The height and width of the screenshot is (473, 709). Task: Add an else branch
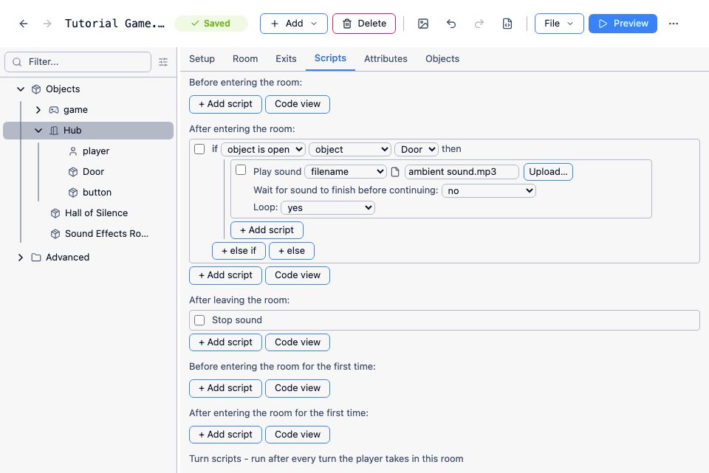(x=292, y=251)
